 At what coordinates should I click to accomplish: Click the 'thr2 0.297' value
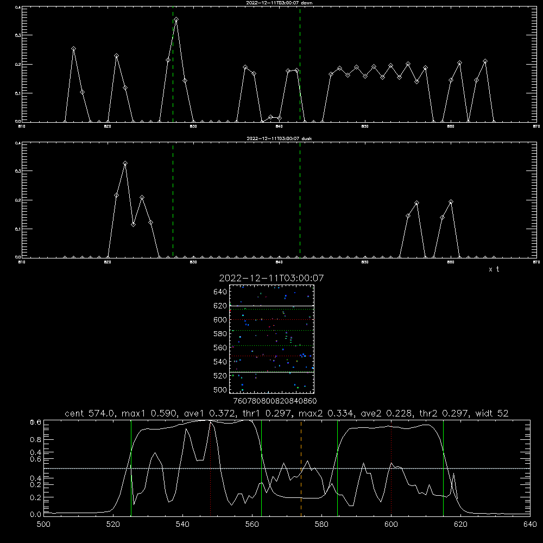click(x=444, y=413)
